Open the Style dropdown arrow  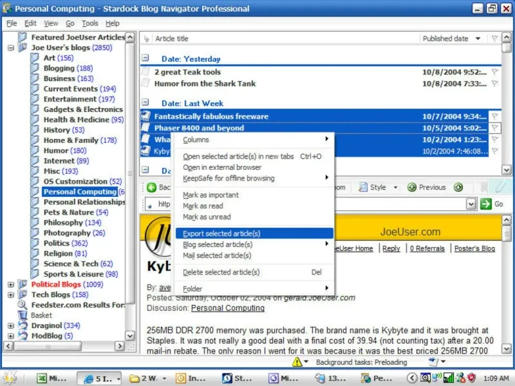pyautogui.click(x=395, y=187)
